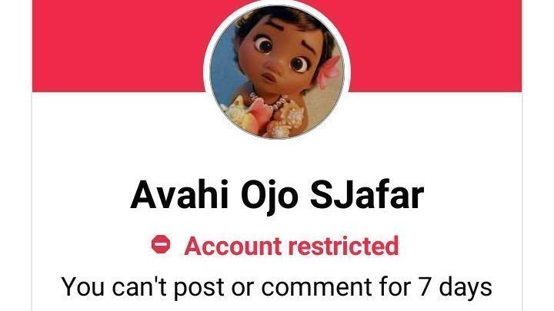Click the blank white card area right of avatar
The height and width of the screenshot is (311, 554).
click(435, 134)
